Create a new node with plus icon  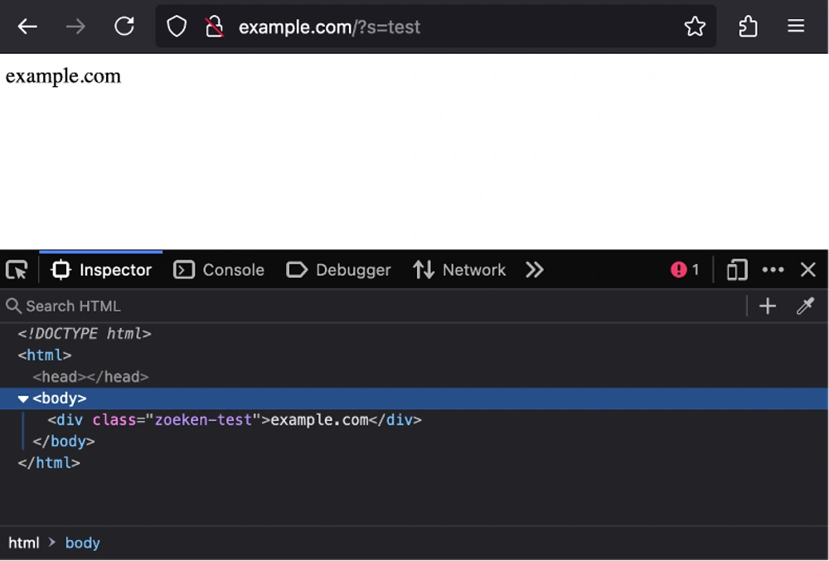point(768,307)
